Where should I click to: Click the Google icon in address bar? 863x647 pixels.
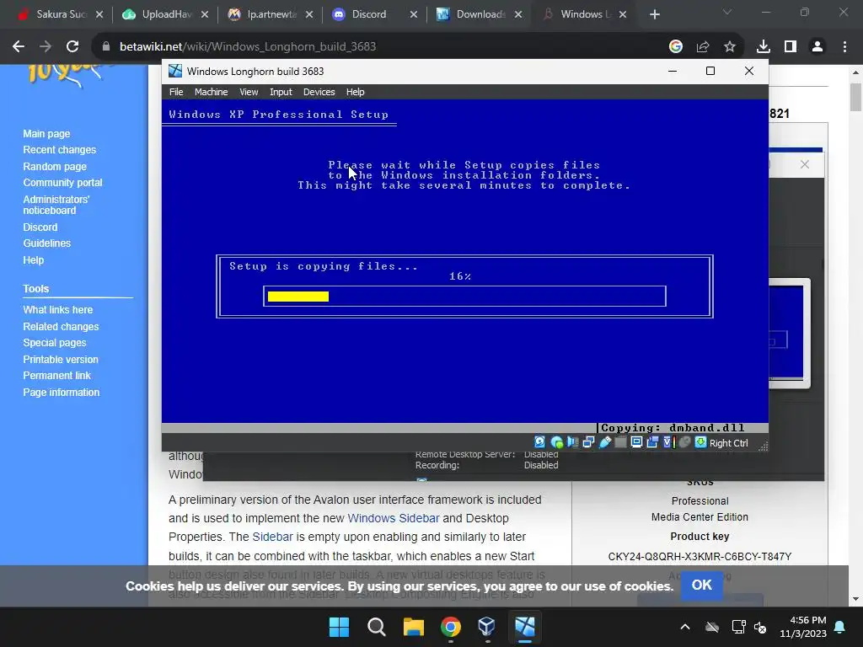click(x=676, y=46)
